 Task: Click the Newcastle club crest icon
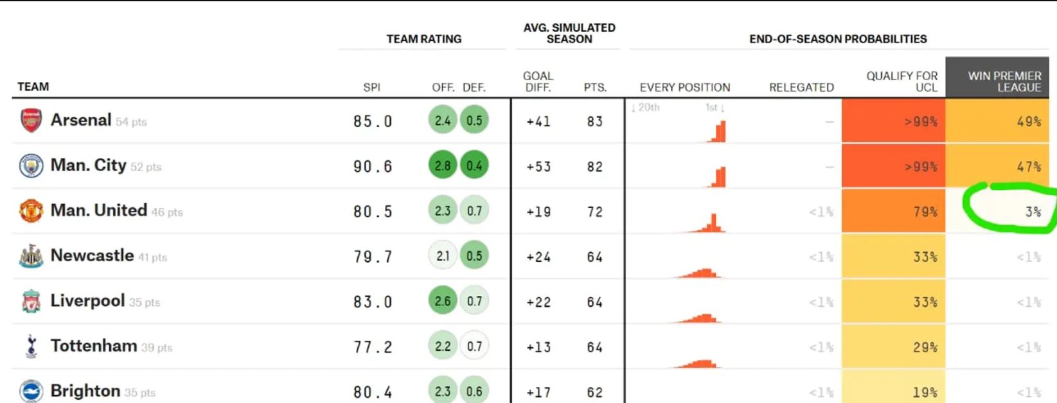tap(31, 256)
